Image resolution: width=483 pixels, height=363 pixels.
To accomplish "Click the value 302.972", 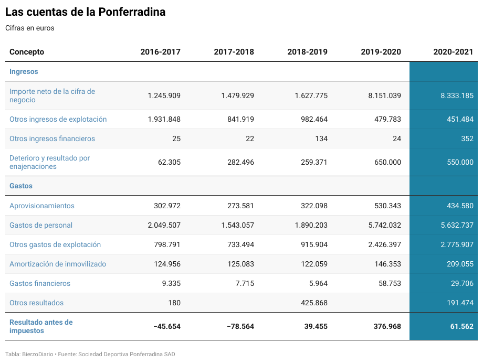I will [x=167, y=206].
